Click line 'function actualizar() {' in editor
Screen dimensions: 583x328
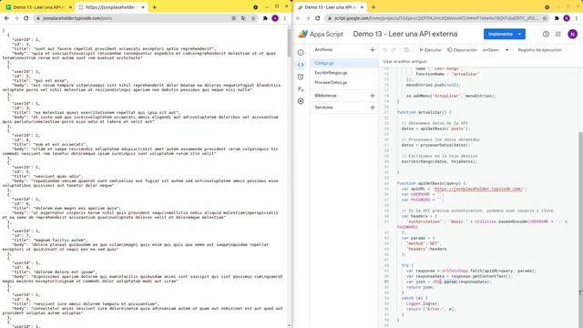pyautogui.click(x=424, y=112)
